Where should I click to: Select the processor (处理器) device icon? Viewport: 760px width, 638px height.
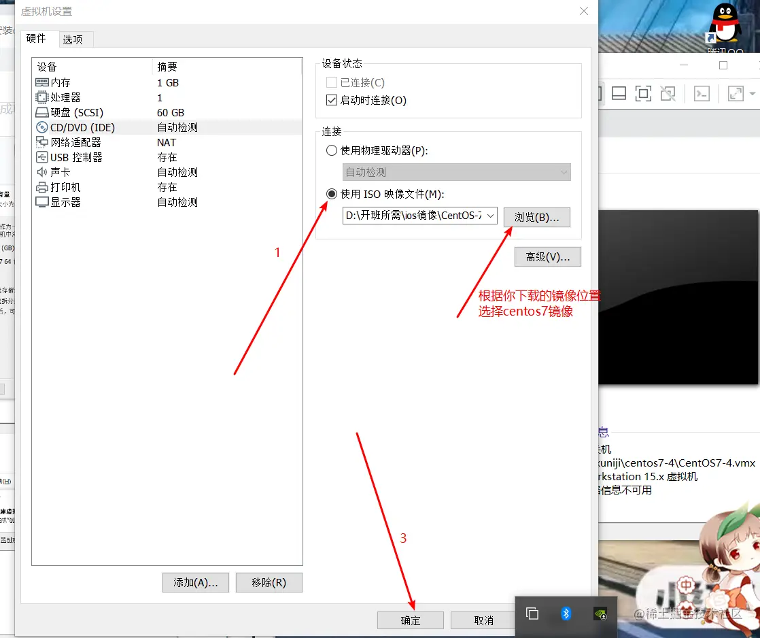coord(42,97)
